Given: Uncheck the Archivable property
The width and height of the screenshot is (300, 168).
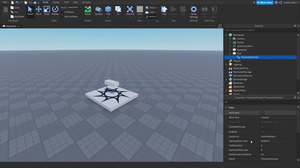Looking at the screenshot, I should pyautogui.click(x=262, y=113).
